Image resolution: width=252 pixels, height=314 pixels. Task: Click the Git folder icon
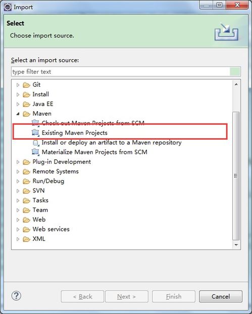tap(26, 85)
